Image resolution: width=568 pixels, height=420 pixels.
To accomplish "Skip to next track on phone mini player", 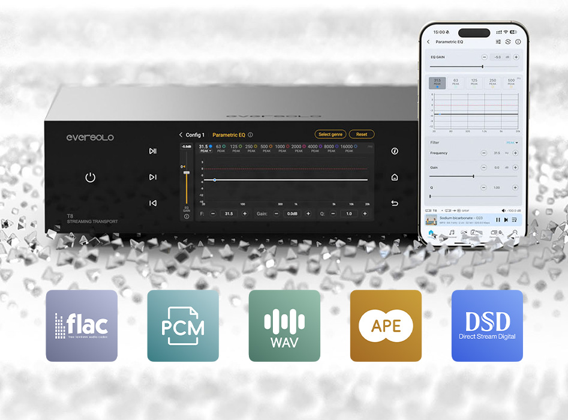I will click(506, 220).
